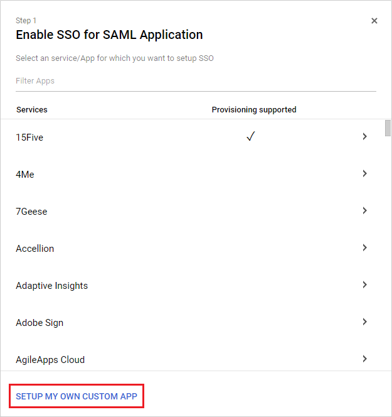Click the 7Geese right arrow
The width and height of the screenshot is (392, 417).
tap(364, 210)
